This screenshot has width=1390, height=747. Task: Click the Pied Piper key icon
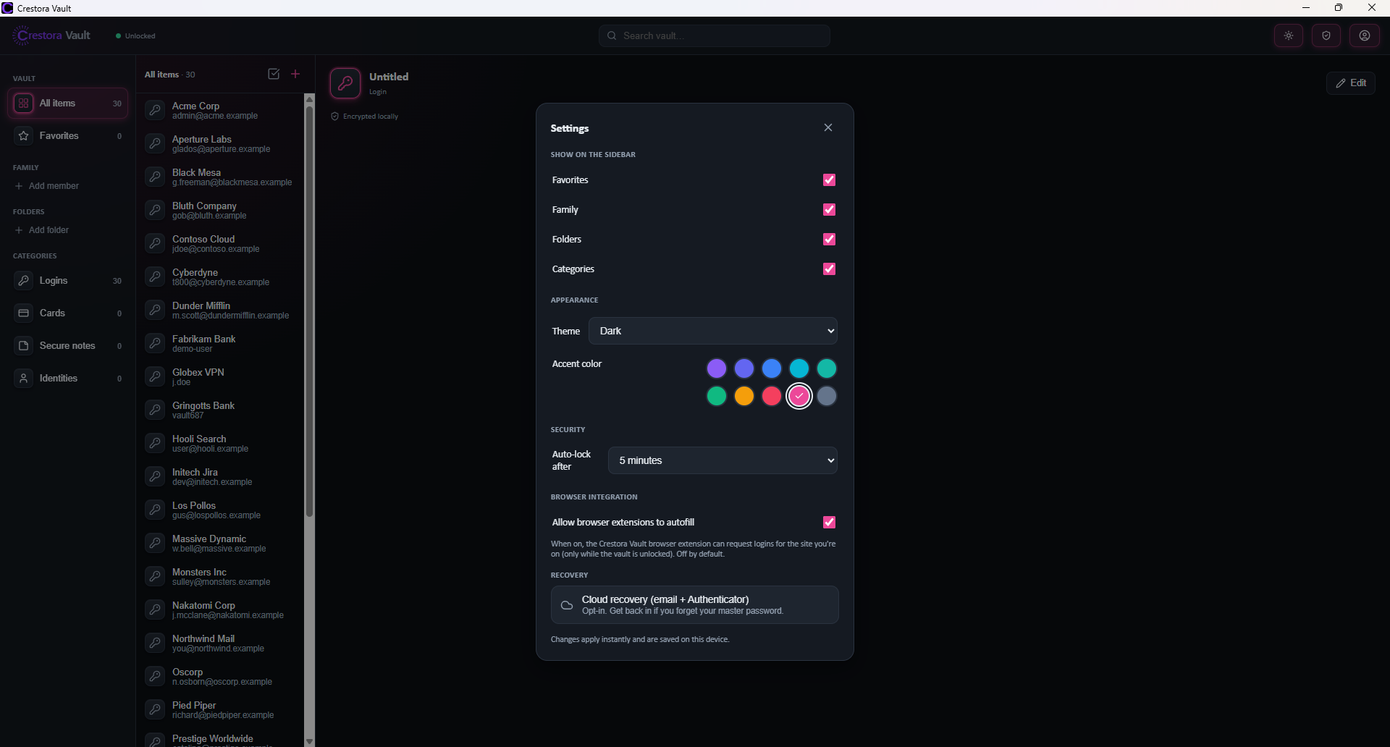coord(155,709)
